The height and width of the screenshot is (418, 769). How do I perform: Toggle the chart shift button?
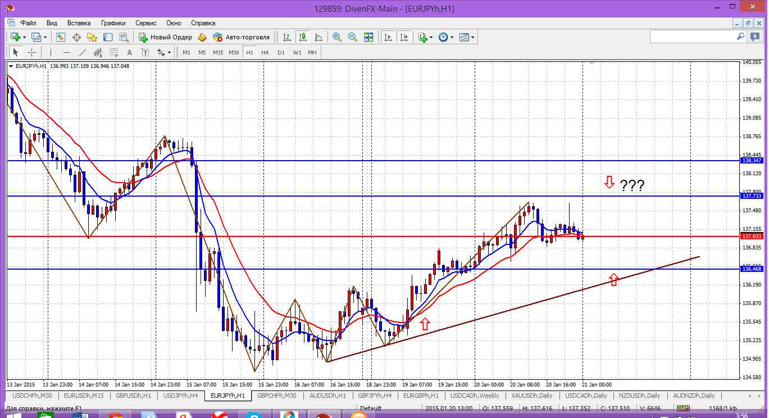click(403, 37)
